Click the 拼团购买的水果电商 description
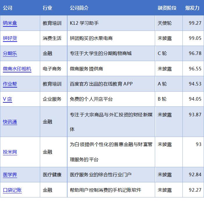 [91, 38]
